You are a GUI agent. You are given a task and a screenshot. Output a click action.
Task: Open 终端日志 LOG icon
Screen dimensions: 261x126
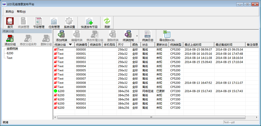[x=148, y=34]
